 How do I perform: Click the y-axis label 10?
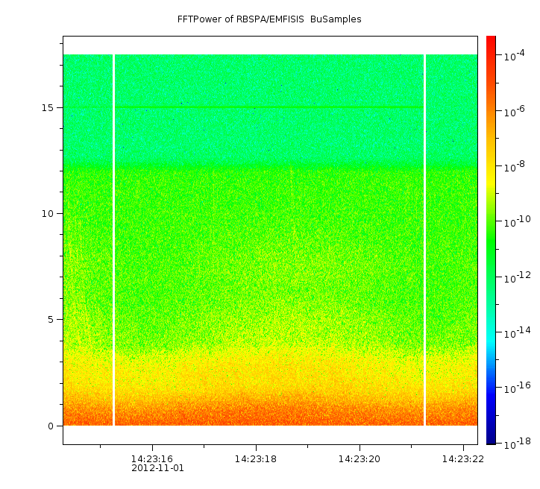[x=48, y=214]
